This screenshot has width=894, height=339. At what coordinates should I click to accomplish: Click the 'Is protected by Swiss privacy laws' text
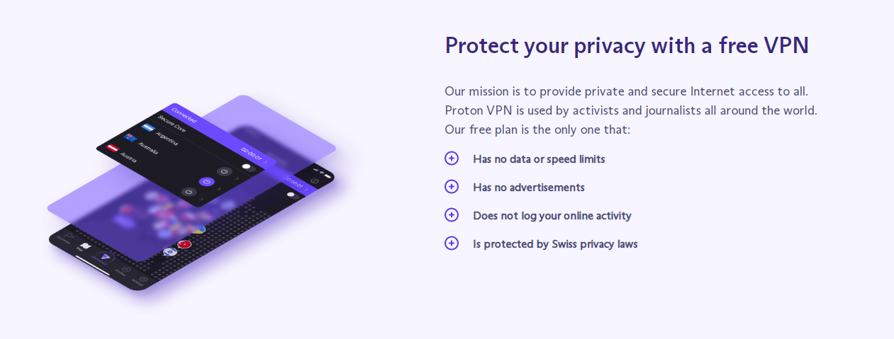coord(555,244)
